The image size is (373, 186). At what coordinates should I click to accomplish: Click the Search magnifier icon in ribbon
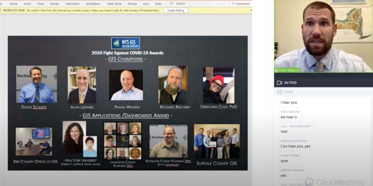(172, 4)
